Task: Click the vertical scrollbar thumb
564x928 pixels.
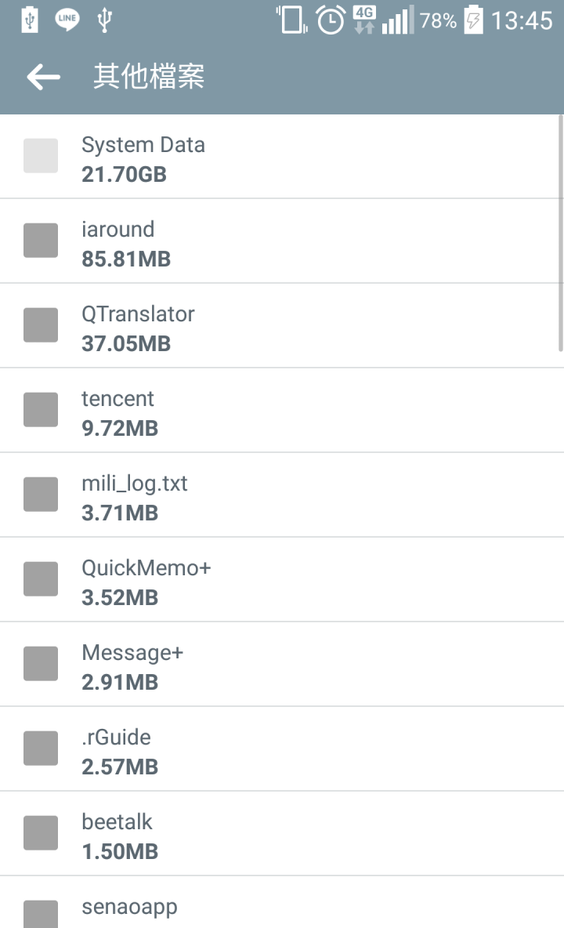Action: point(560,234)
